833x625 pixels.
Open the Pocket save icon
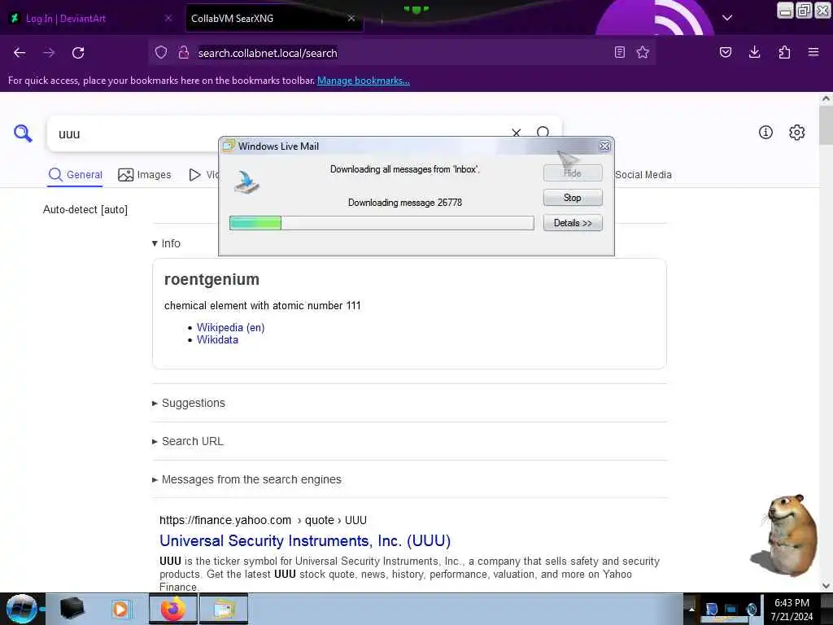pyautogui.click(x=725, y=52)
